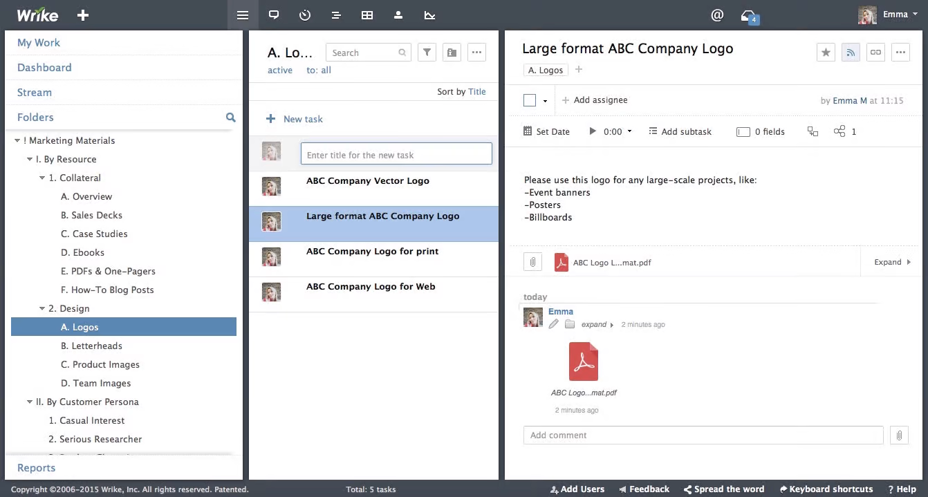Screen dimensions: 928x497
Task: Copy the task permalink via link icon
Action: 875,52
